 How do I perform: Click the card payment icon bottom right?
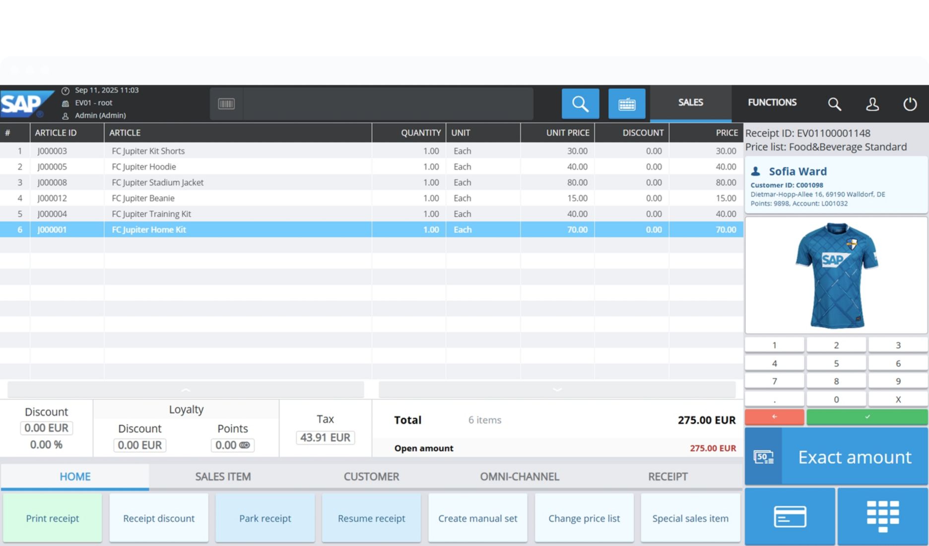[790, 516]
